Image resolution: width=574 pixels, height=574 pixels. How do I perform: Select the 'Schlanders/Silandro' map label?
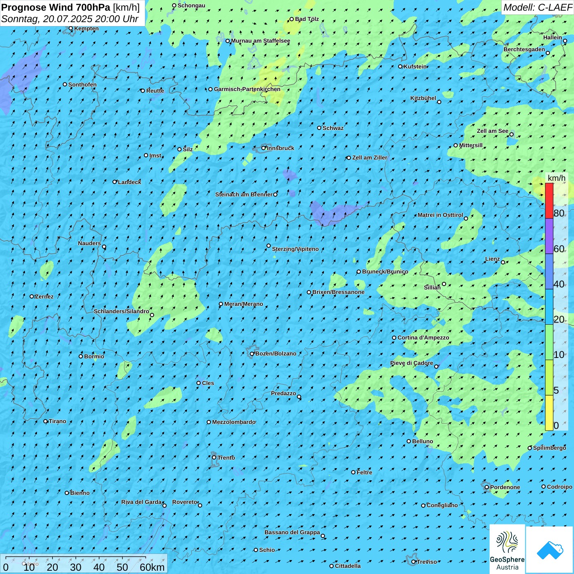click(x=121, y=311)
